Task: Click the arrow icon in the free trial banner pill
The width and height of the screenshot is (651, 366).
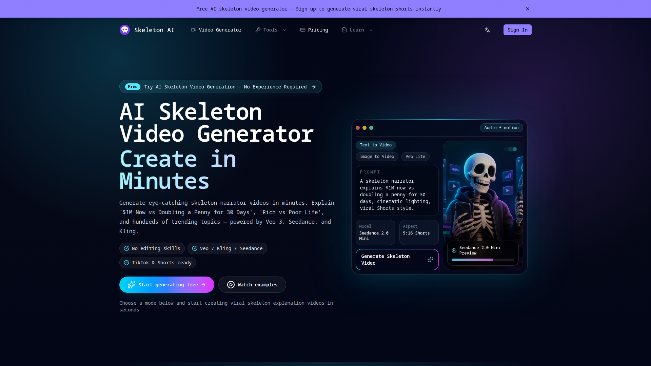Action: coord(314,87)
